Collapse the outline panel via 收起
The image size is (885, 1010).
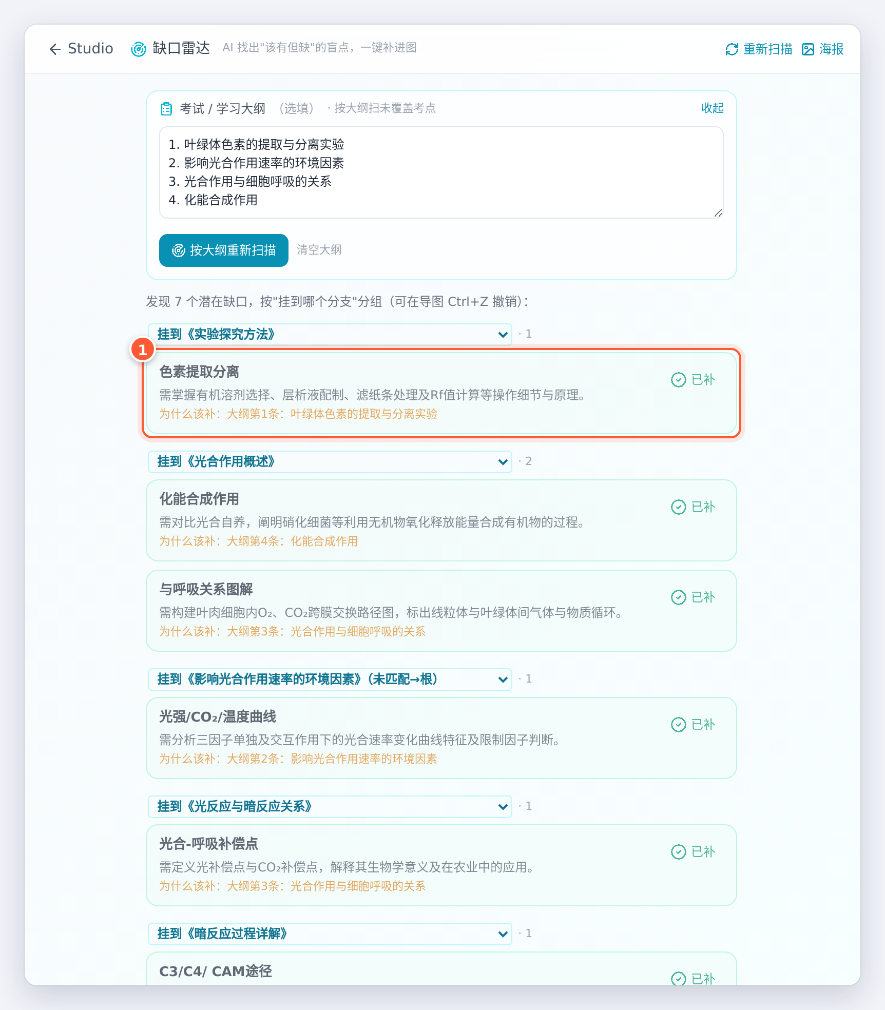(x=713, y=108)
